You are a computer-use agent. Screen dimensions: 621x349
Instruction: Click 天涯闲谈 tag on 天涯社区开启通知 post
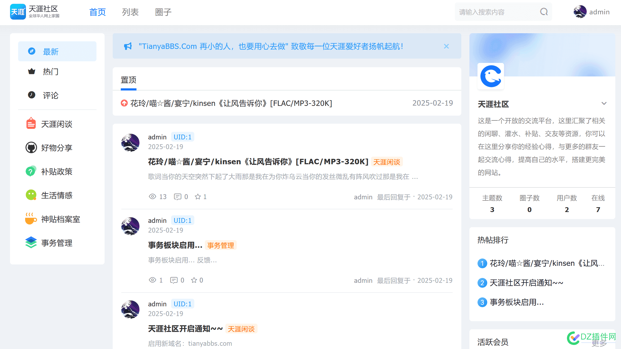(x=241, y=329)
